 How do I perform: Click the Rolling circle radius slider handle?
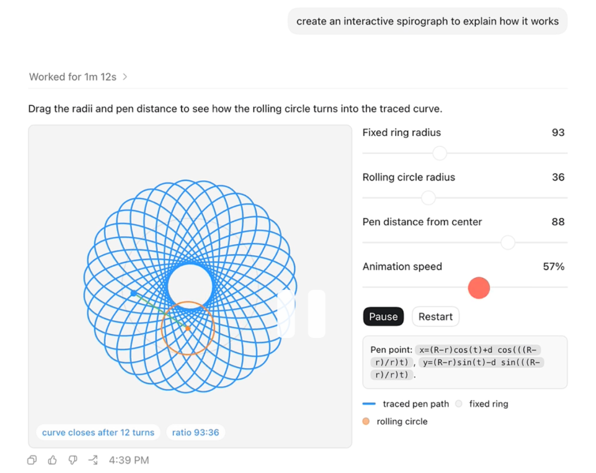(428, 198)
